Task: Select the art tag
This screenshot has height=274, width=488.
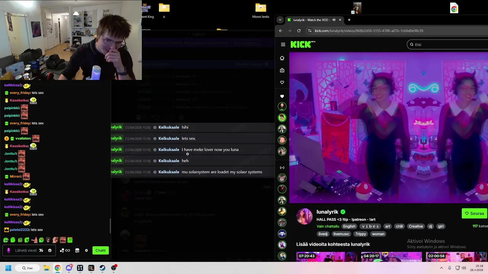Action: (x=388, y=226)
